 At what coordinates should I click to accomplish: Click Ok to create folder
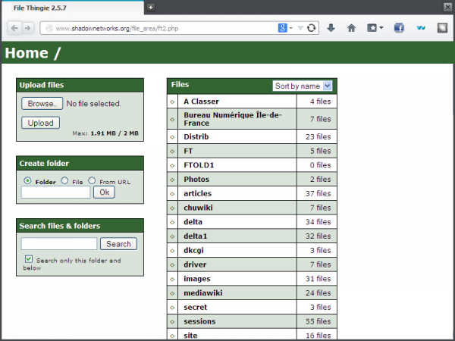[x=104, y=192]
